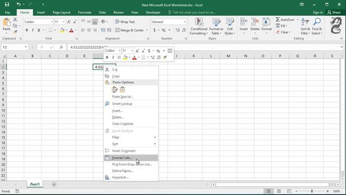The height and width of the screenshot is (195, 346).
Task: Open the Developer ribbon tab
Action: [153, 12]
